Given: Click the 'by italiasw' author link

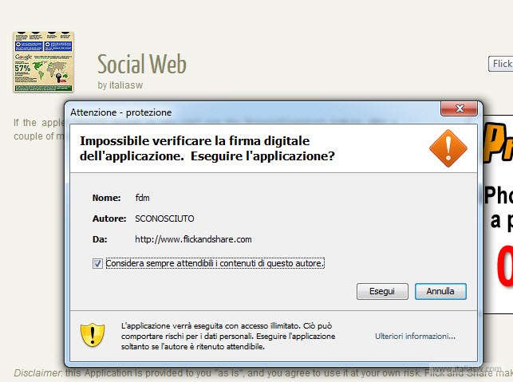Looking at the screenshot, I should [x=120, y=85].
